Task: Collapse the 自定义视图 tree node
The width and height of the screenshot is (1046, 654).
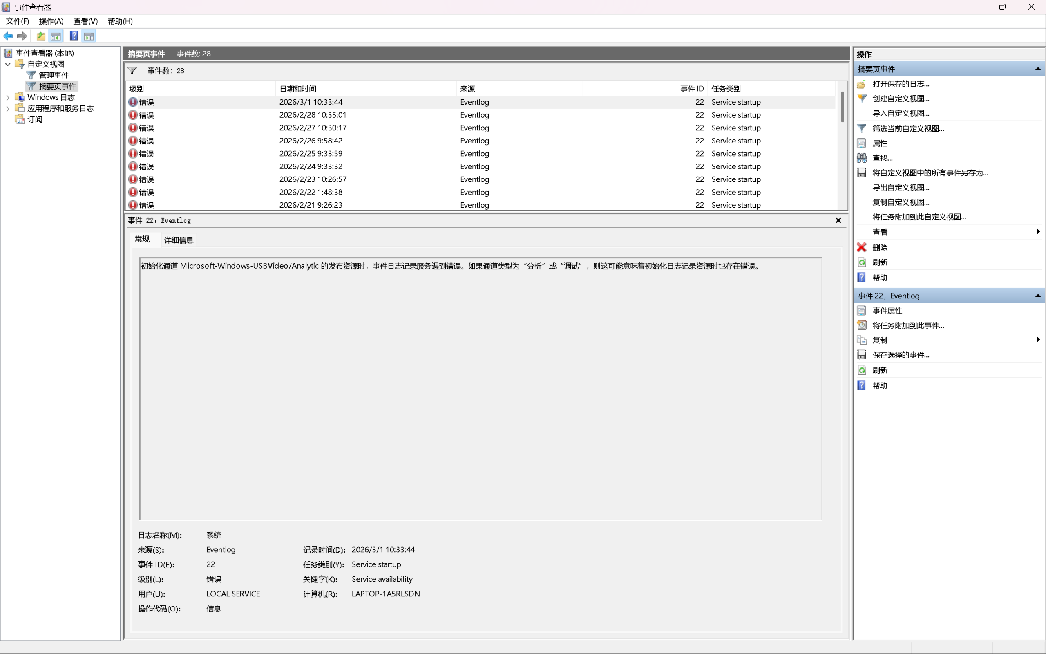Action: 8,65
